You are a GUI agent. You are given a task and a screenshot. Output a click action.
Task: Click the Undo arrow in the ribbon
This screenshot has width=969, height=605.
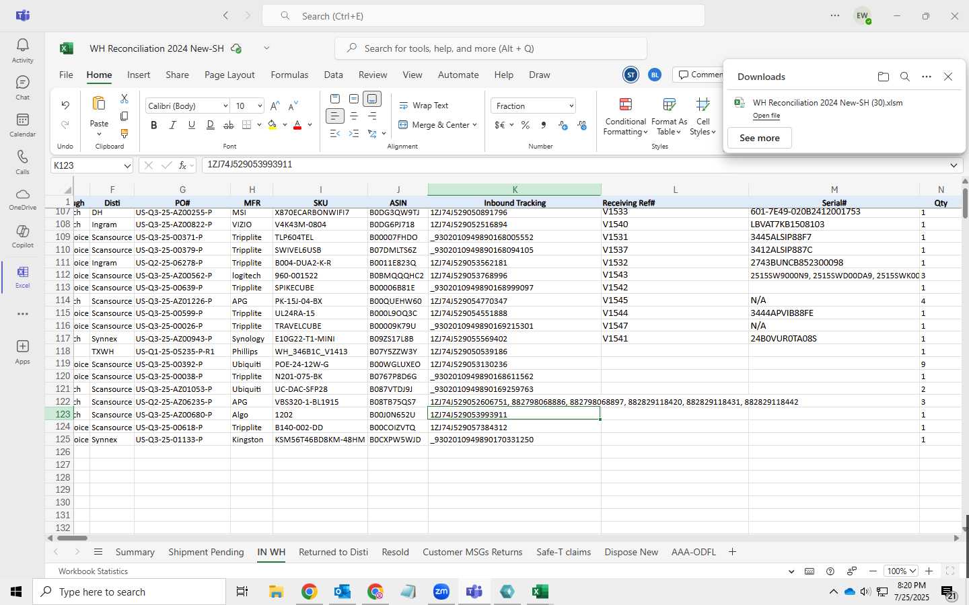pyautogui.click(x=65, y=105)
